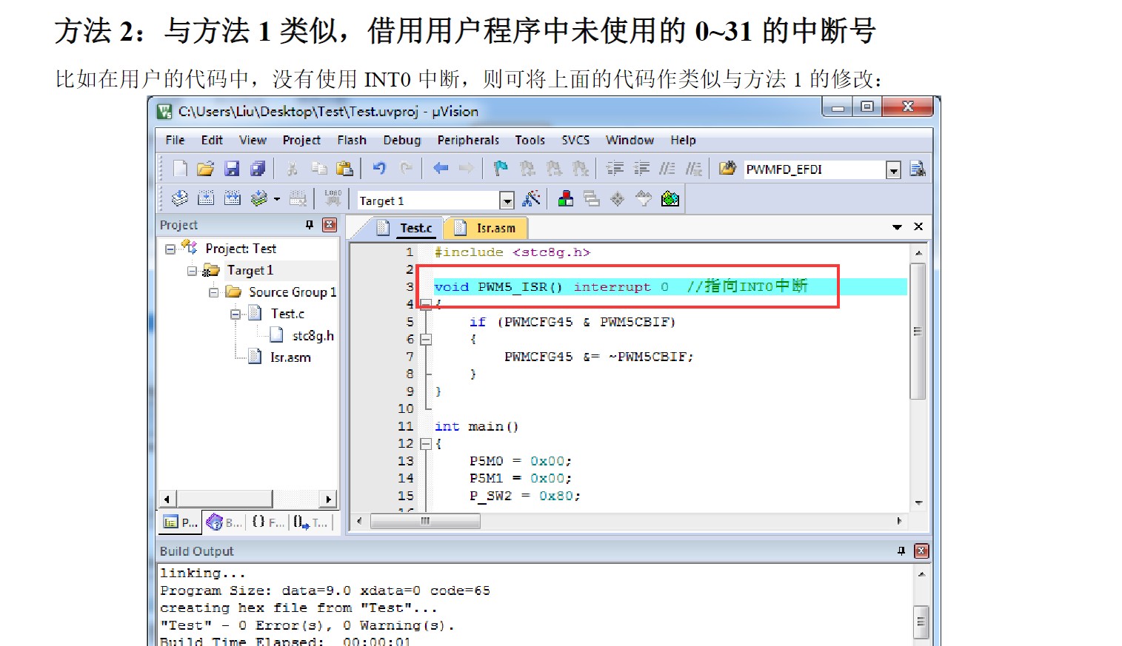Open the Target 1 dropdown
Screen dimensions: 1122x646
tap(507, 201)
